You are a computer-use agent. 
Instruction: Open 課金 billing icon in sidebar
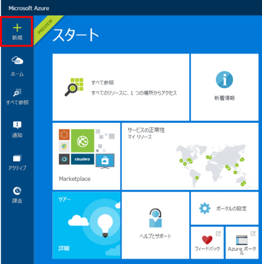(x=17, y=191)
